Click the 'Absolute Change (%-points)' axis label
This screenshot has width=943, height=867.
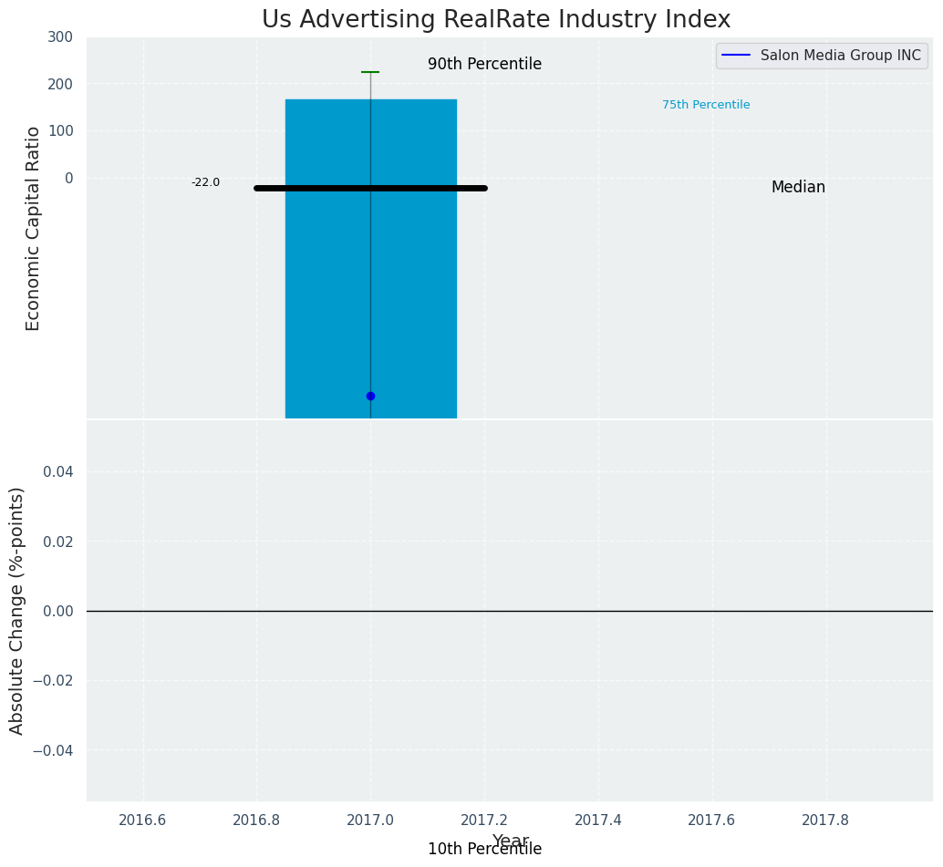click(16, 611)
